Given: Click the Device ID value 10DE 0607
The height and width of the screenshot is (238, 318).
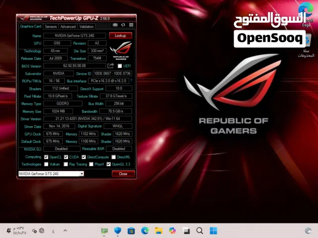Looking at the screenshot, I should [112, 73].
